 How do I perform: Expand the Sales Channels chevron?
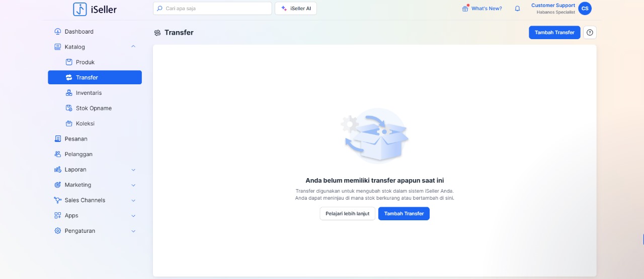(133, 200)
